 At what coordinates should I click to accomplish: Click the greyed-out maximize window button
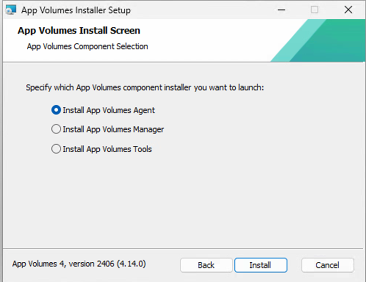coord(314,10)
